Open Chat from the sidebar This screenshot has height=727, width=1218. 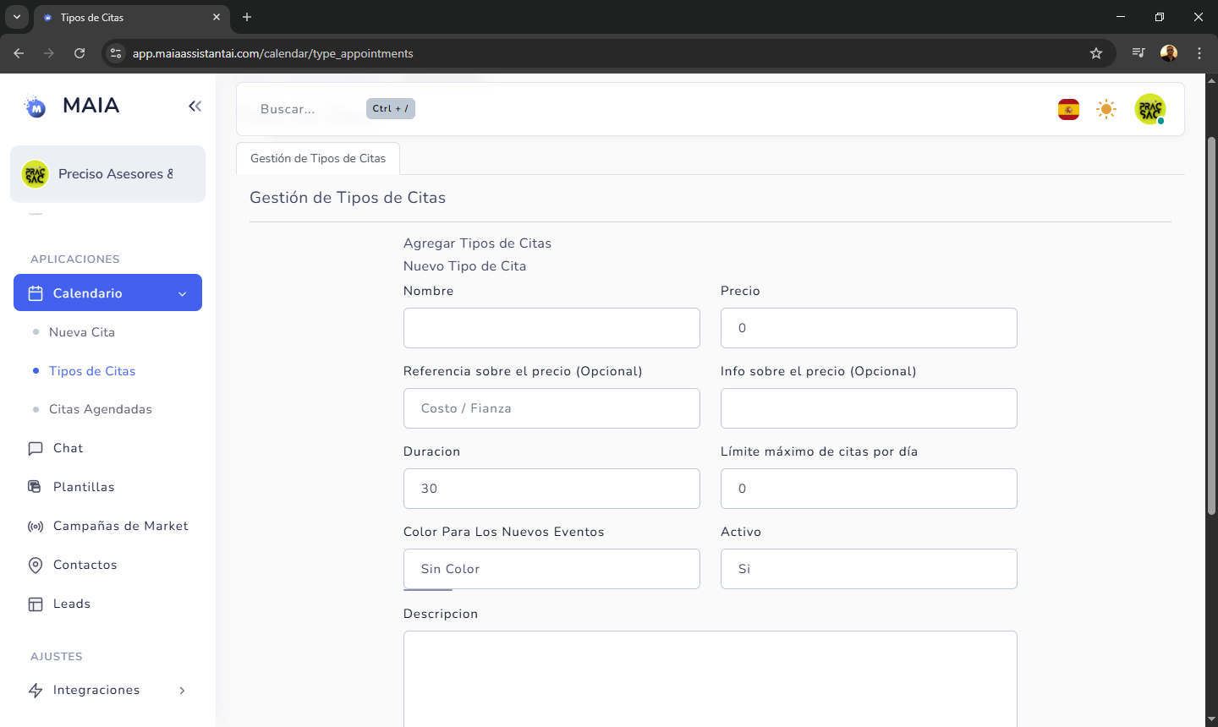(68, 448)
